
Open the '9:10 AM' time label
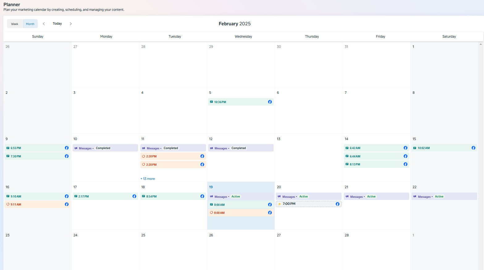click(x=16, y=196)
